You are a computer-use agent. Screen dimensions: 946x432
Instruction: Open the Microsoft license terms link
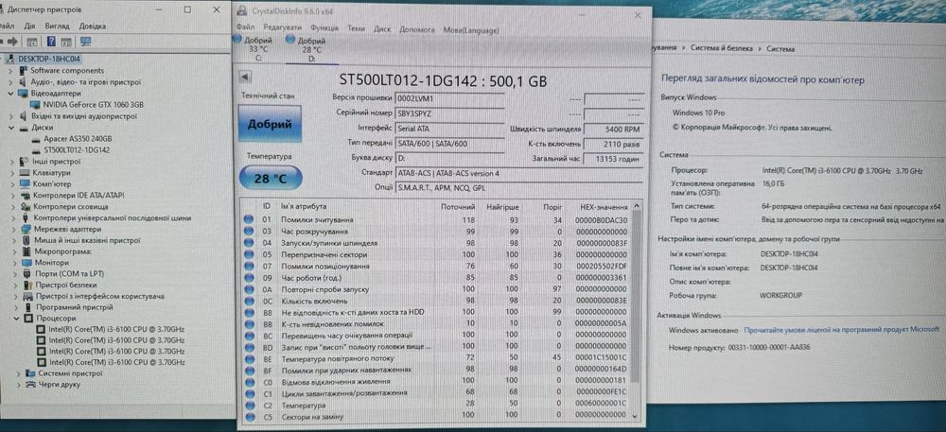point(842,330)
